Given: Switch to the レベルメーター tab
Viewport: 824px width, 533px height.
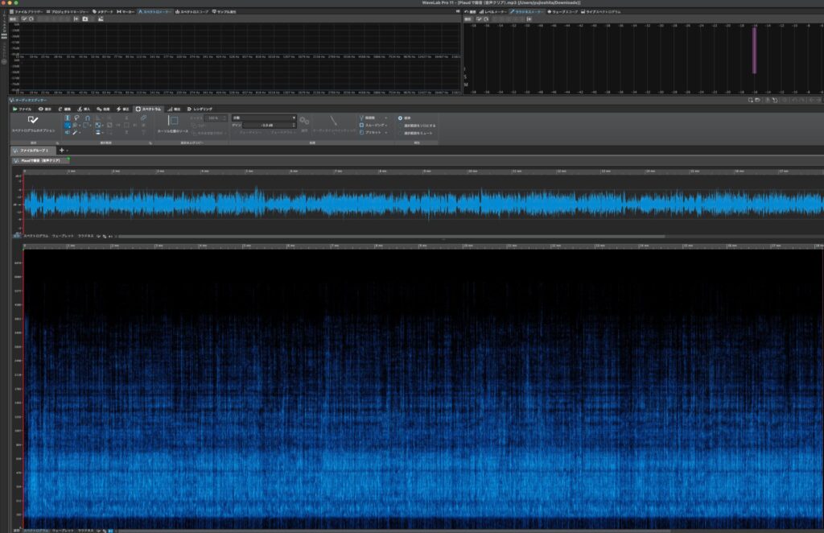Looking at the screenshot, I should click(493, 11).
